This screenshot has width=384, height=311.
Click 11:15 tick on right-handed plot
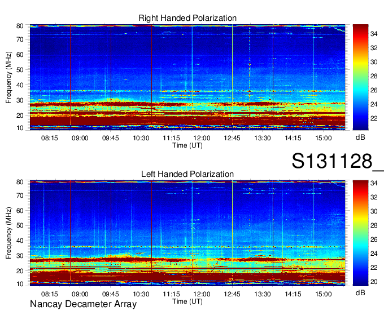click(172, 138)
